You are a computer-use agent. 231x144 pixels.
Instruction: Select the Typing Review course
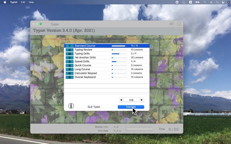point(107,50)
